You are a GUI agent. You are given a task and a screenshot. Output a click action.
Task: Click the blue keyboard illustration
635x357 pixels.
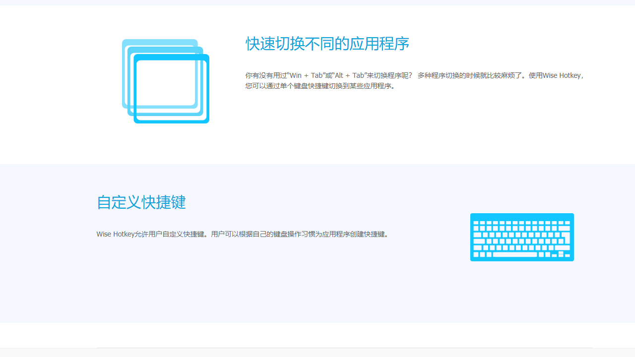tap(522, 237)
